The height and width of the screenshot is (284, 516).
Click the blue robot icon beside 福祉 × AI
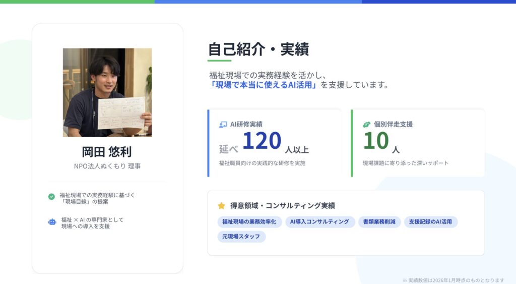52,221
